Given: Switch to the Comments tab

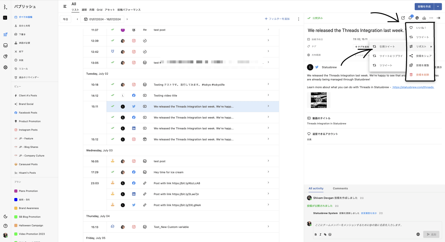Looking at the screenshot, I should point(340,189).
